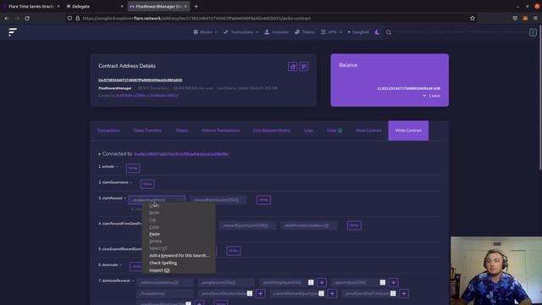Click stepper on _totalWeight field
Viewport: 542px width, 305px height.
[311, 282]
